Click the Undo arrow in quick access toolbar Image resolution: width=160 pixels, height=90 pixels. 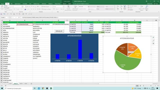4,14
